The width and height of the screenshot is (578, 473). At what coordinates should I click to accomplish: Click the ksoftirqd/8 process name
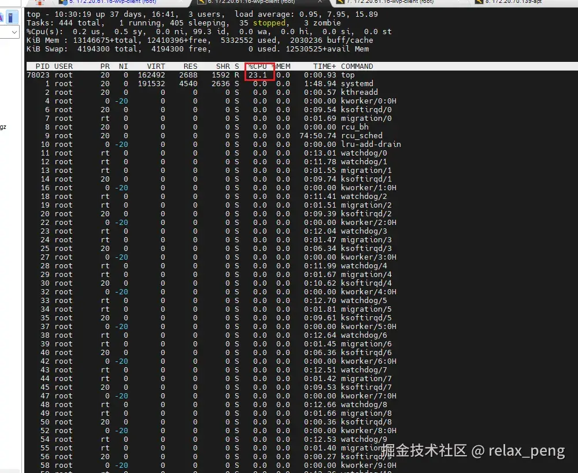pos(366,422)
